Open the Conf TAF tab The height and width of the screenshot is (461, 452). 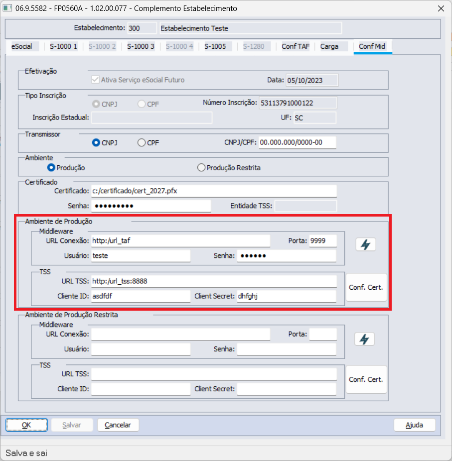coord(296,46)
